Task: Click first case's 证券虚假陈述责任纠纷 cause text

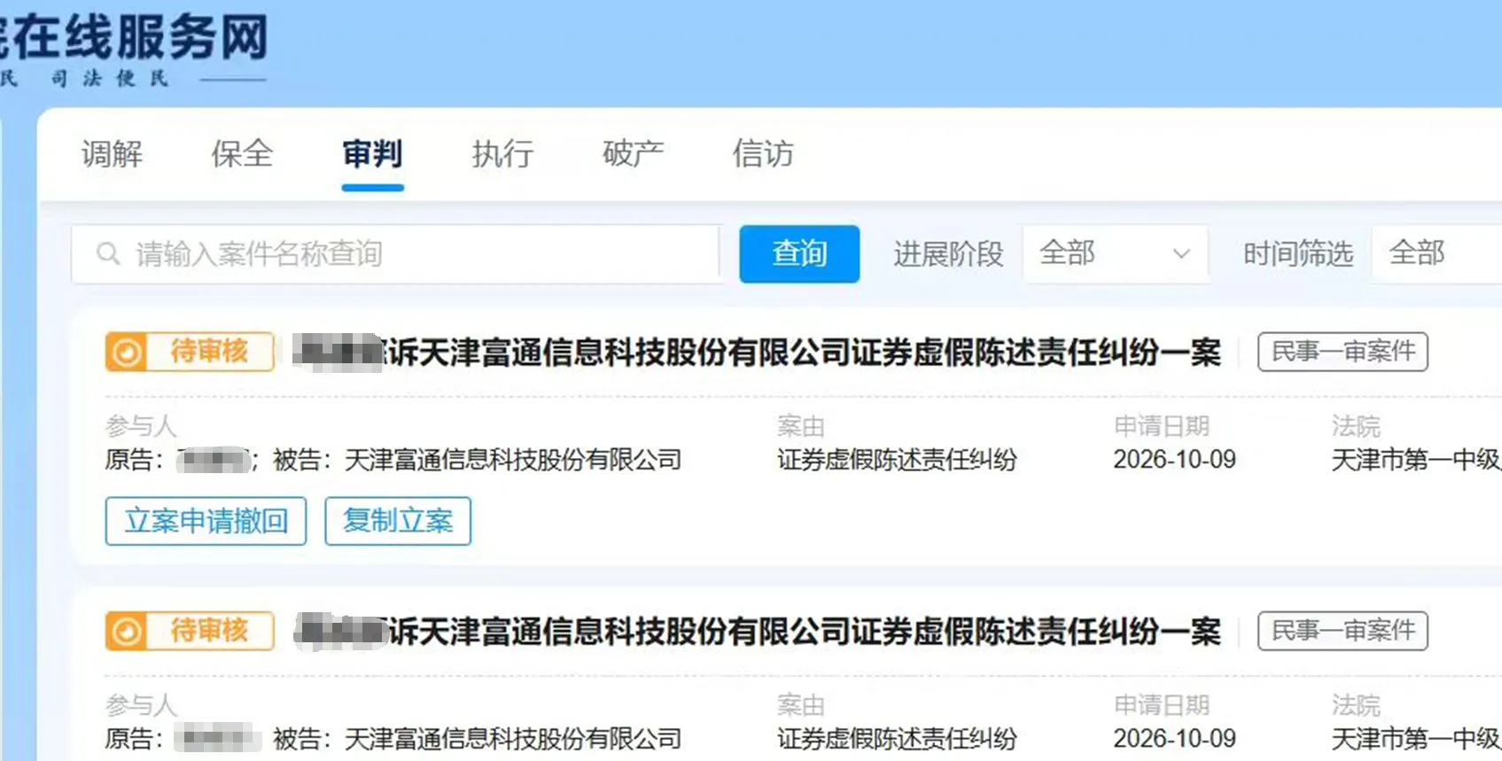Action: [897, 460]
